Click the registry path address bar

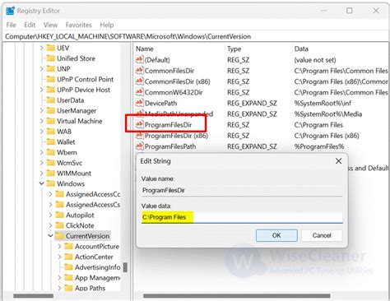195,36
